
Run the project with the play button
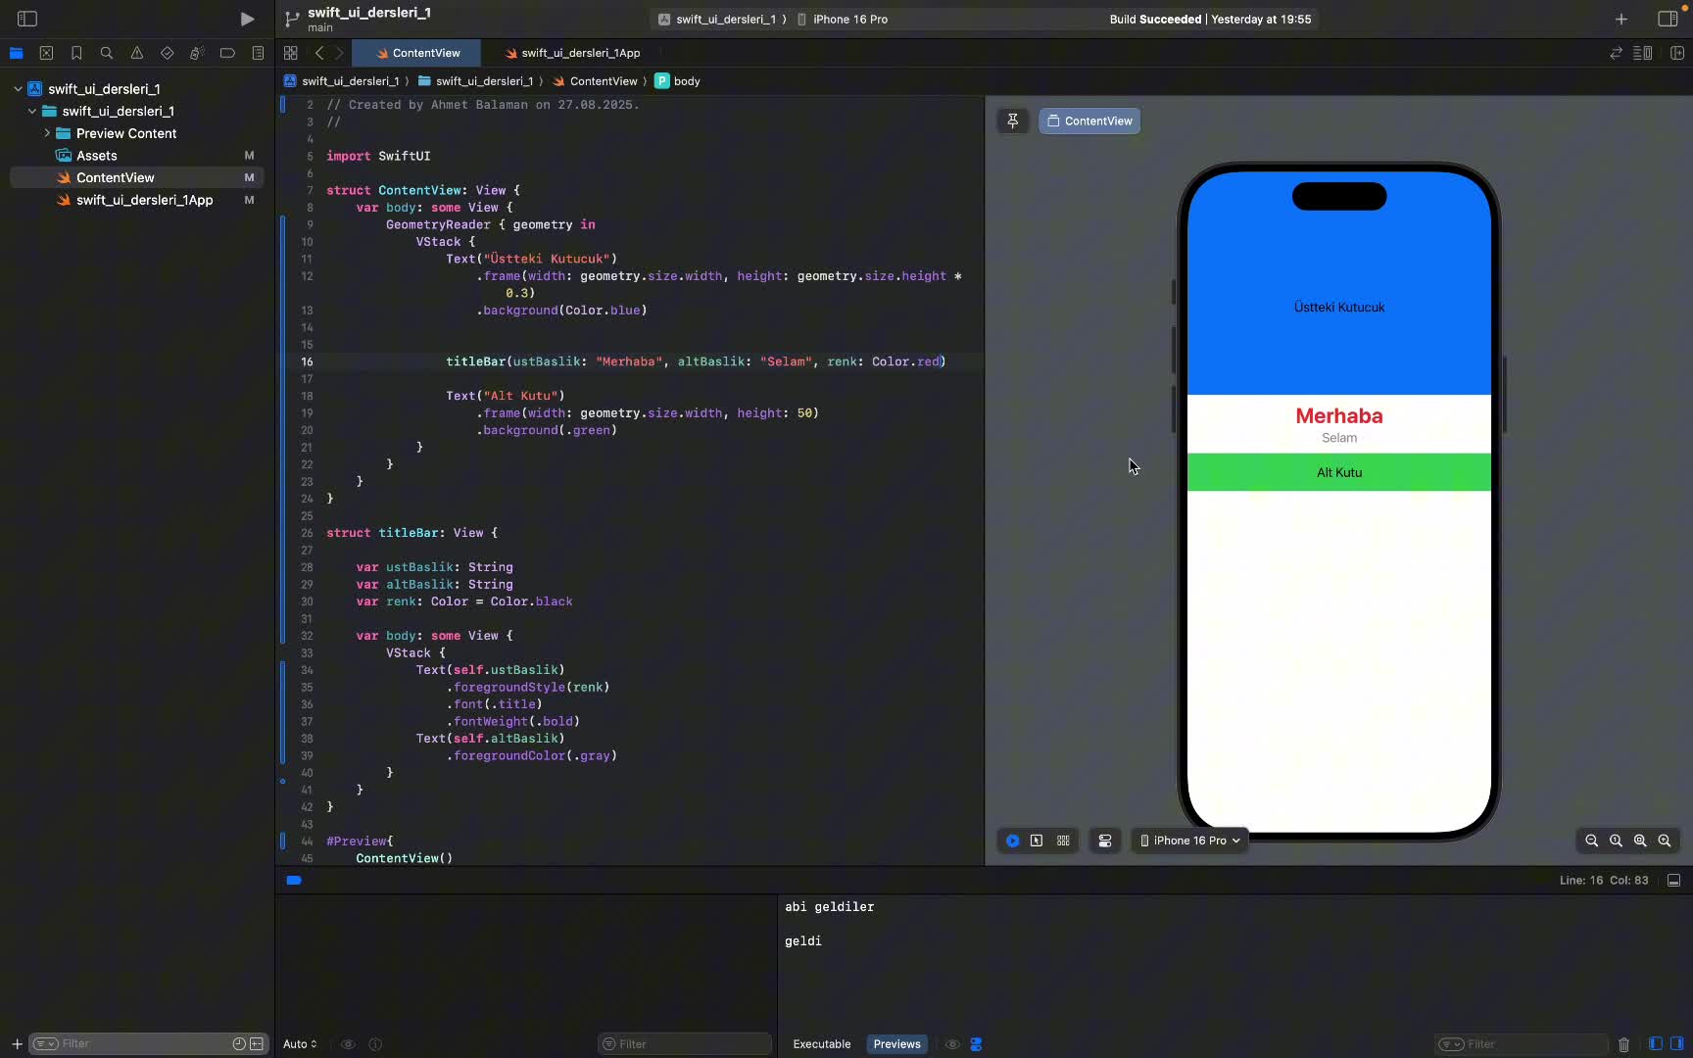tap(247, 19)
